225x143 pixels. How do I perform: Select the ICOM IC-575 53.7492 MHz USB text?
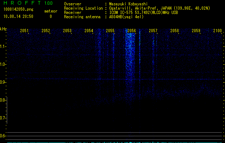pyautogui.click(x=143, y=13)
